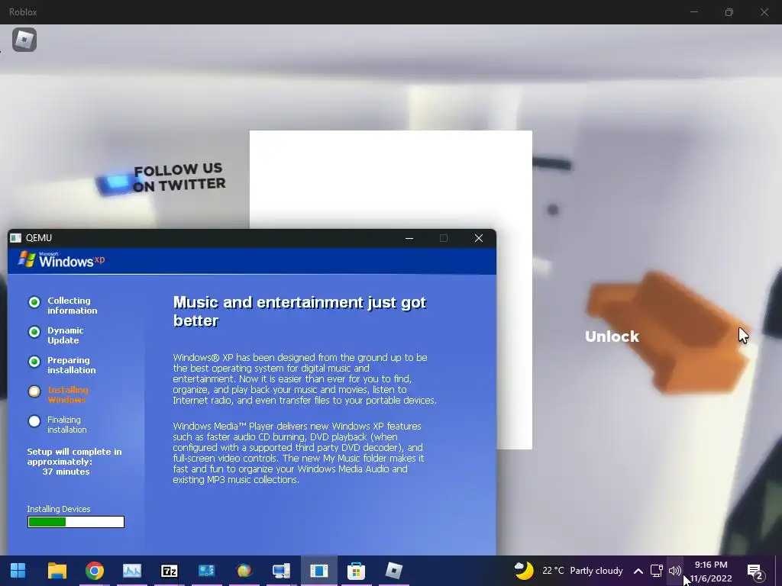The image size is (782, 586).
Task: Click the Dynamic Update step bullet
Action: 34,332
